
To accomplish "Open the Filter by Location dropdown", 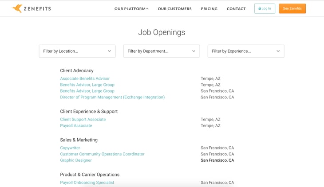I will [77, 51].
